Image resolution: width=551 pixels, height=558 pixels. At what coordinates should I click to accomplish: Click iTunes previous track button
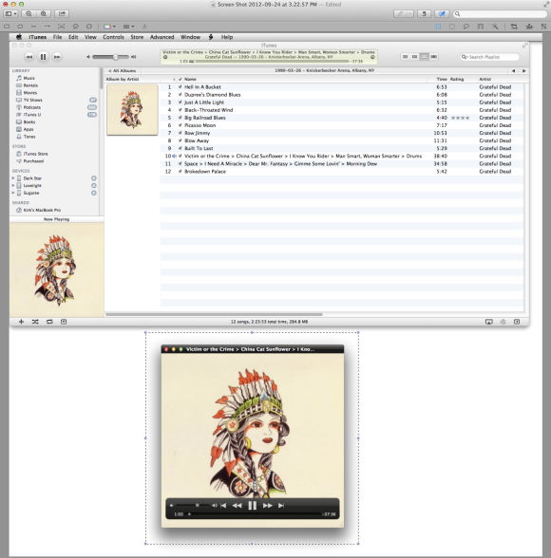point(29,57)
